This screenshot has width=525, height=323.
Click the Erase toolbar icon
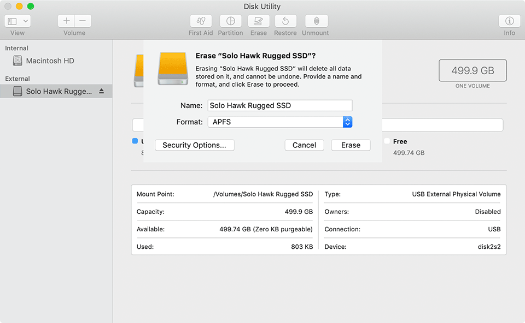point(259,21)
